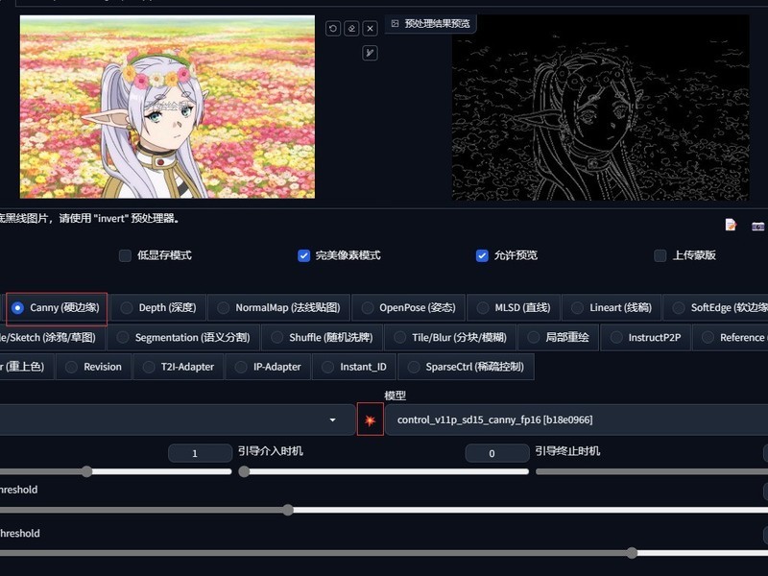Choose the 局部重绘 control type
The width and height of the screenshot is (768, 576).
pyautogui.click(x=559, y=338)
